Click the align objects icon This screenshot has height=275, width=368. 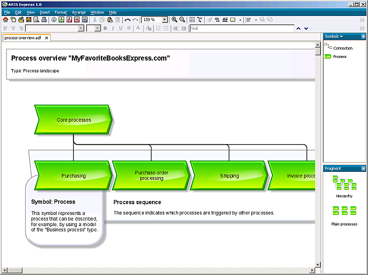click(x=249, y=20)
